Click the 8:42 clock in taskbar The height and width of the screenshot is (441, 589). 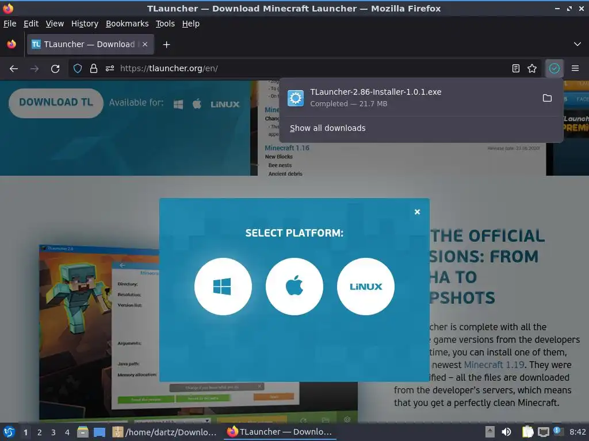tap(577, 432)
